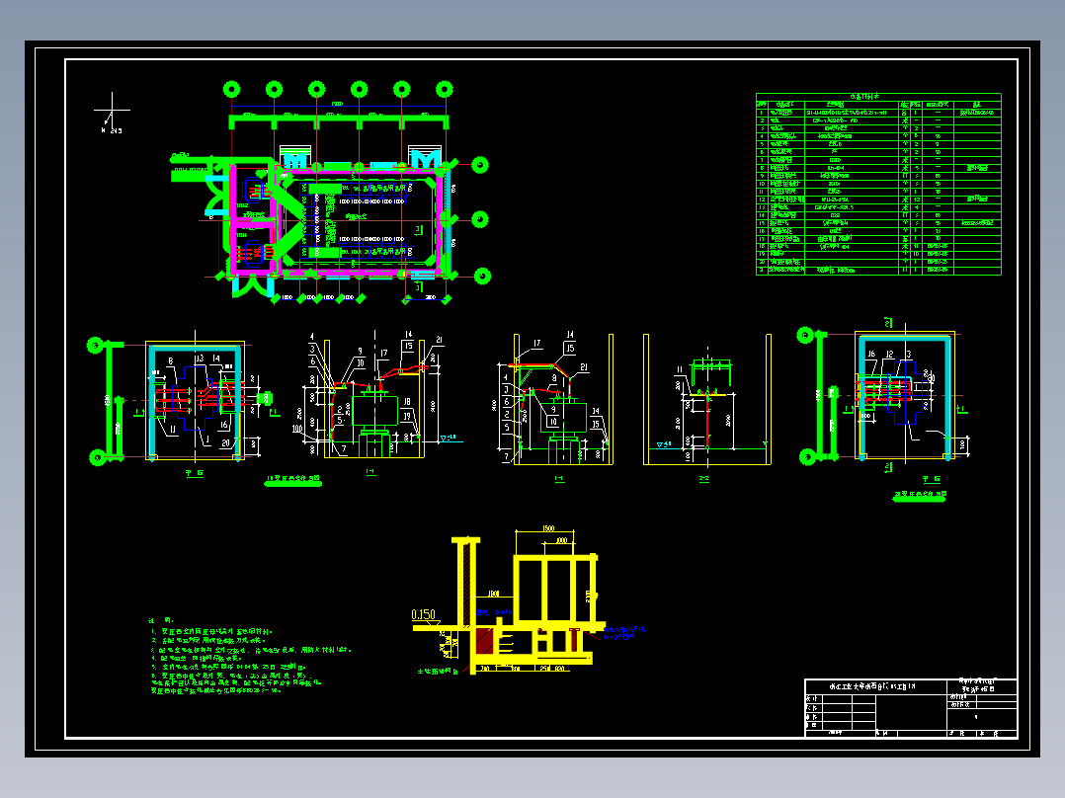Screen dimensions: 1065x798
Task: Click the north arrow compass symbol
Action: [112, 113]
